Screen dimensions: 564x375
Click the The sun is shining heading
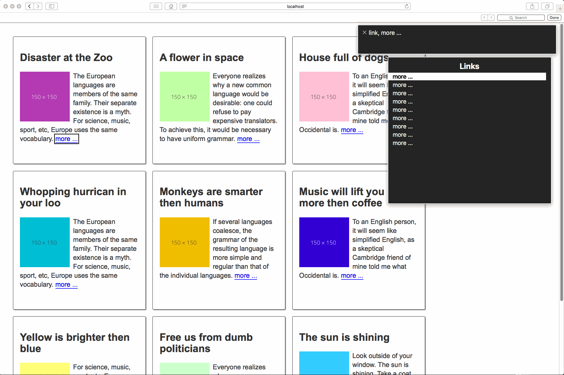point(344,337)
